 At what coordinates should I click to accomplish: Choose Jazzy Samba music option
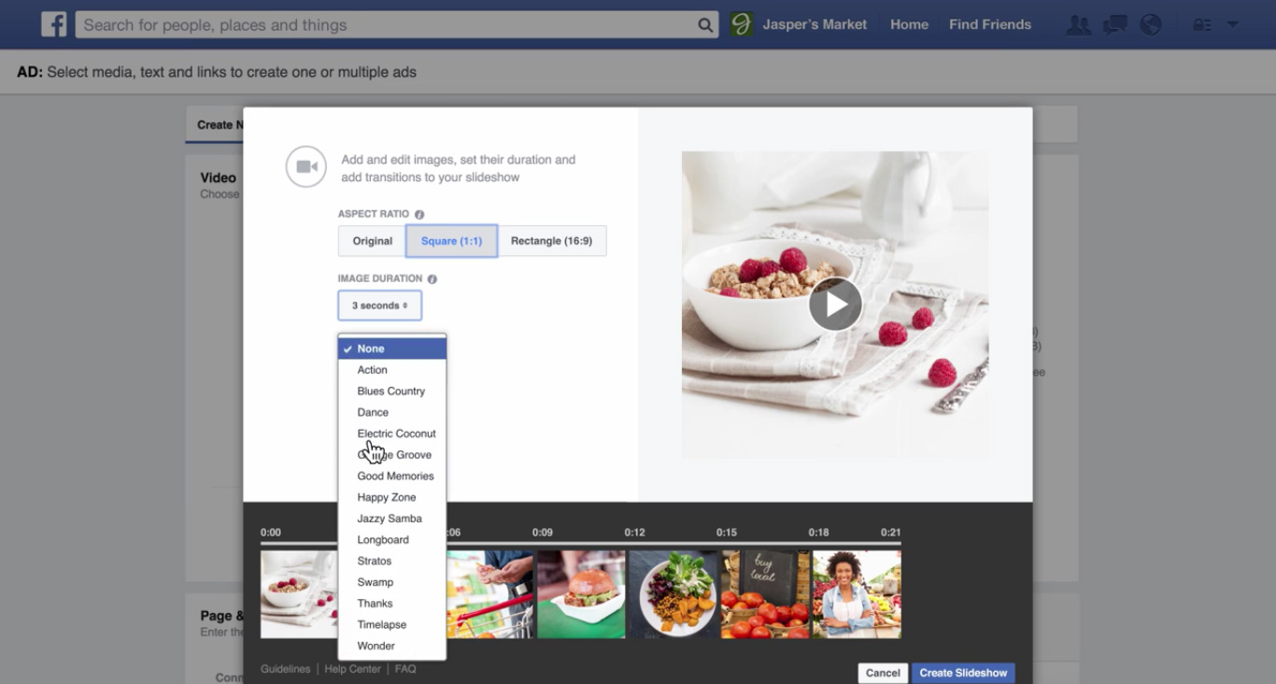(392, 519)
